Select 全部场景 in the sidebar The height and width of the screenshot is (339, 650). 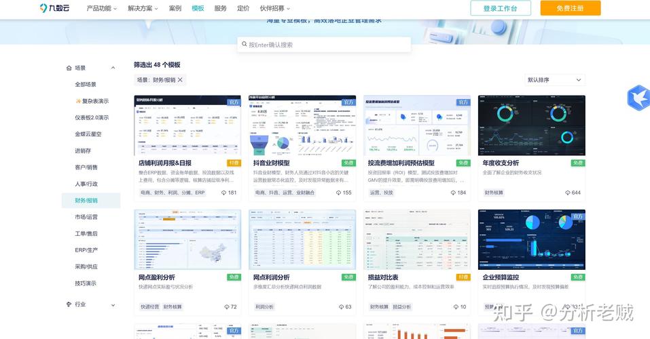[86, 85]
